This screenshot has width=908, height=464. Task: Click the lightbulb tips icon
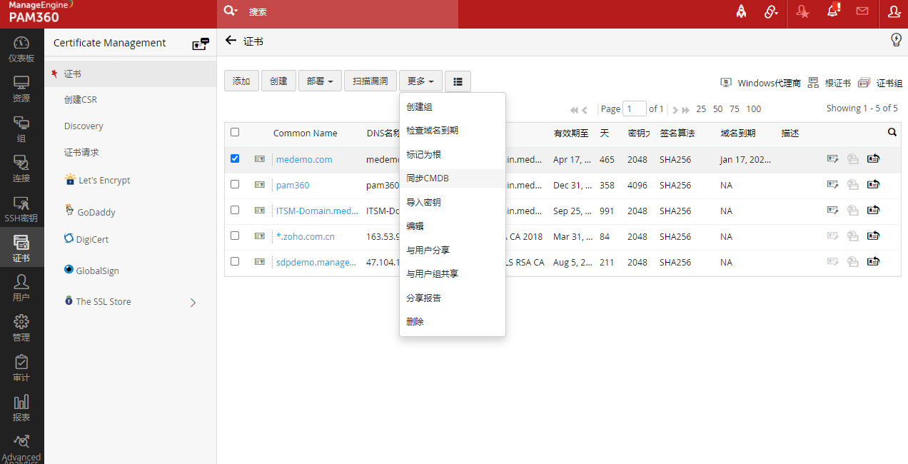[x=896, y=40]
